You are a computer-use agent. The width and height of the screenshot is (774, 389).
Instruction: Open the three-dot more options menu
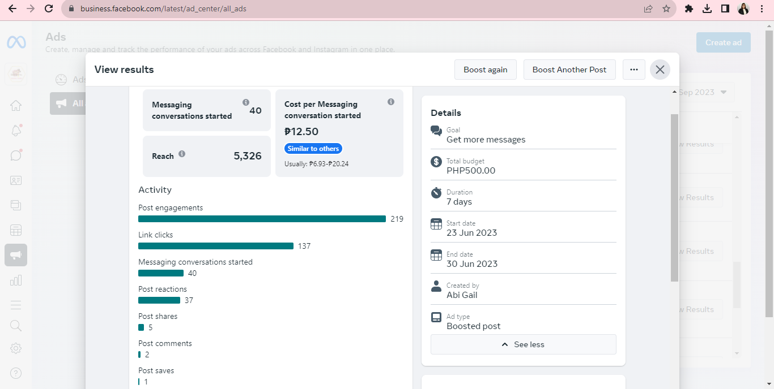tap(634, 70)
